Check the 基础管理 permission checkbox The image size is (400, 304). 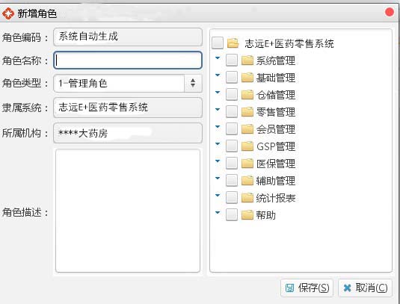232,78
